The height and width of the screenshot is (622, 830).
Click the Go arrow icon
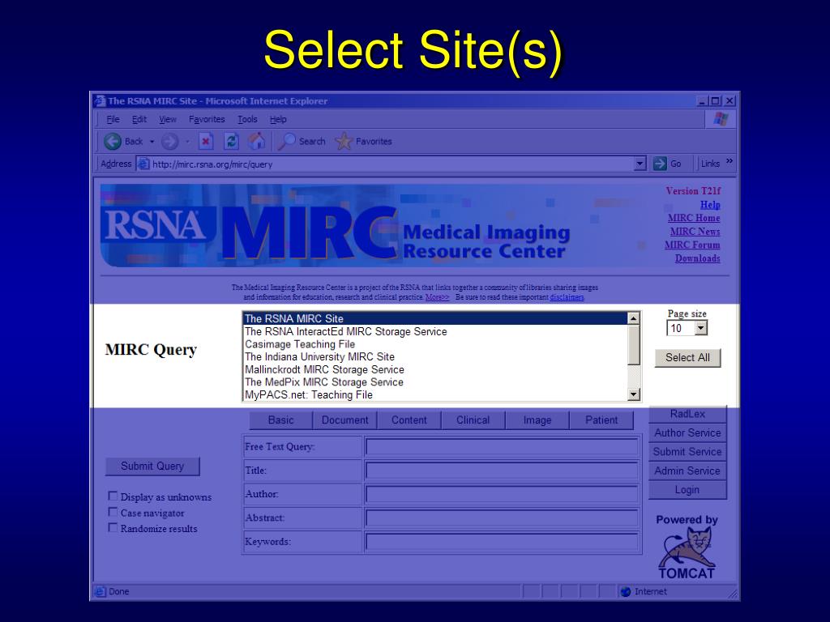pyautogui.click(x=660, y=164)
